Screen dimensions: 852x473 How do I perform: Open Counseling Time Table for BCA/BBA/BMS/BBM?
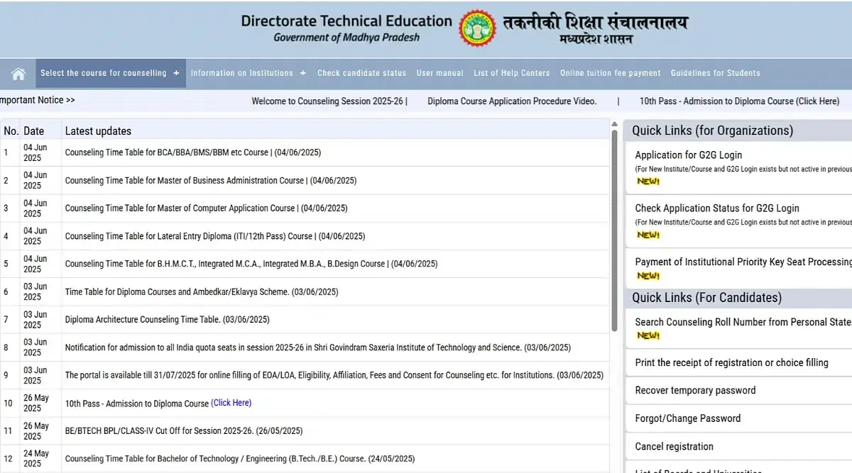pos(193,152)
